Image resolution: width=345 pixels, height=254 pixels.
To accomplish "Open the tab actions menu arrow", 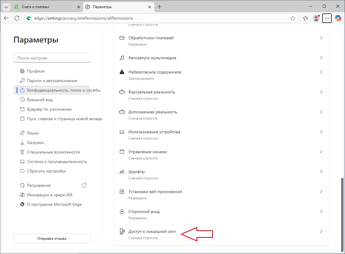I will [6, 7].
